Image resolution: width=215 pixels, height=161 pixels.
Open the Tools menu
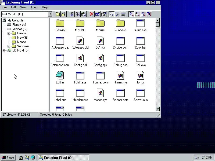click(x=34, y=8)
